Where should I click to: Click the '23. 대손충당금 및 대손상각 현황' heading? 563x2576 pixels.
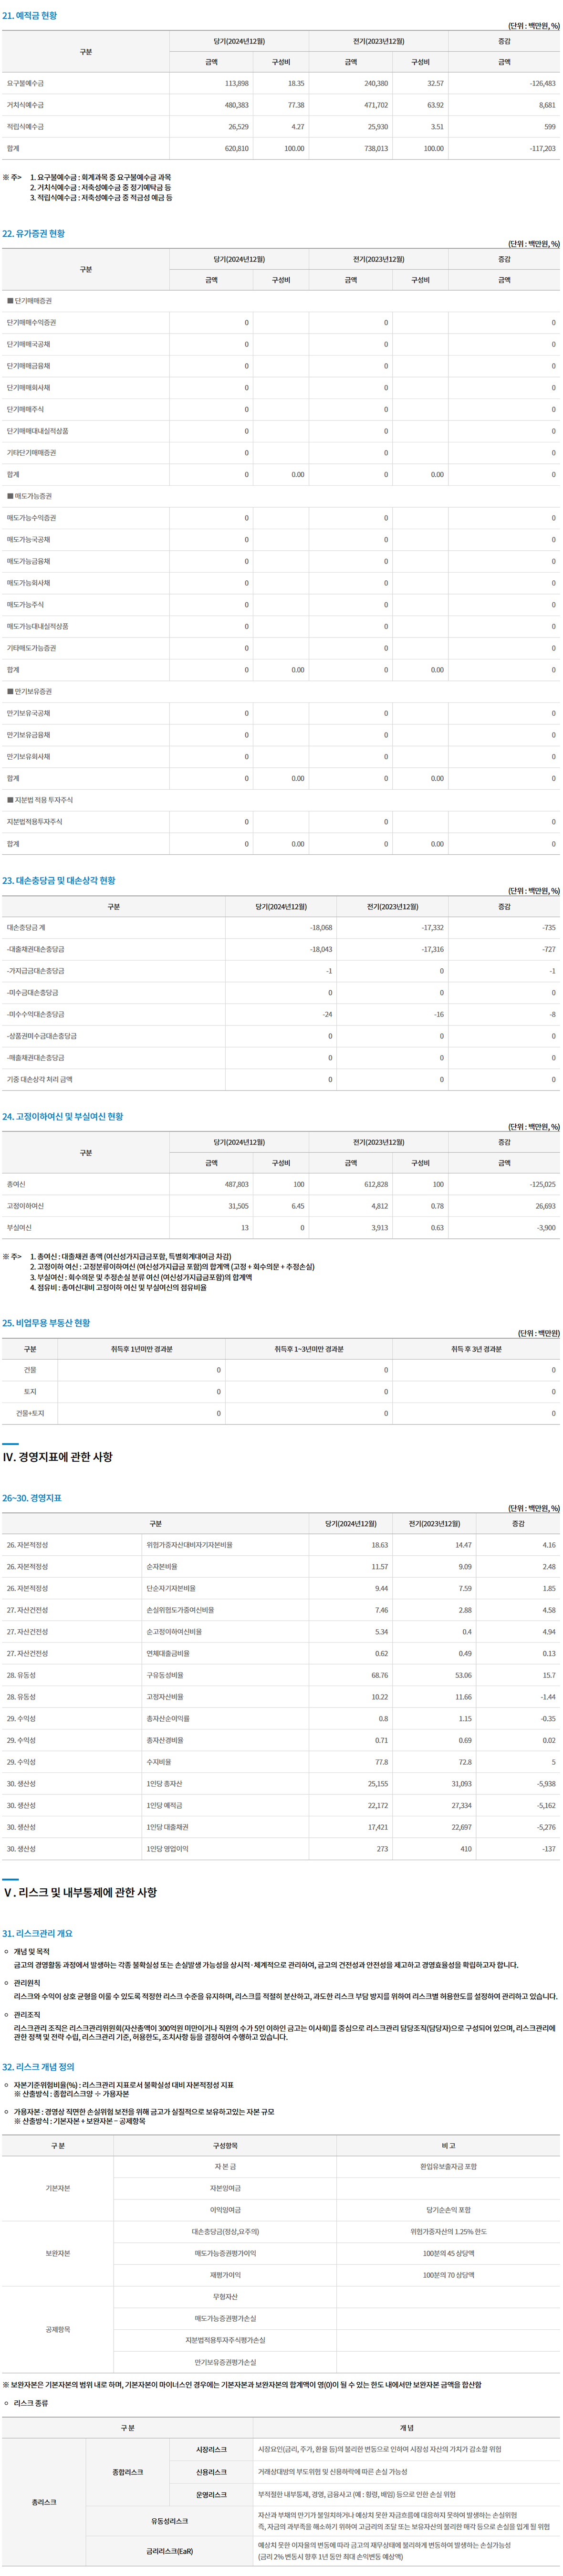(x=59, y=881)
